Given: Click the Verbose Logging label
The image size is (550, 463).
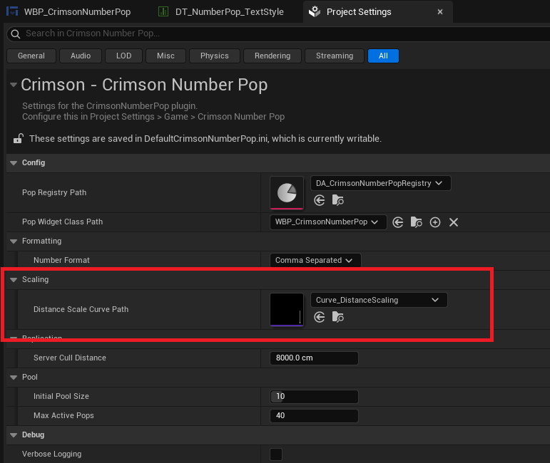Looking at the screenshot, I should point(51,454).
